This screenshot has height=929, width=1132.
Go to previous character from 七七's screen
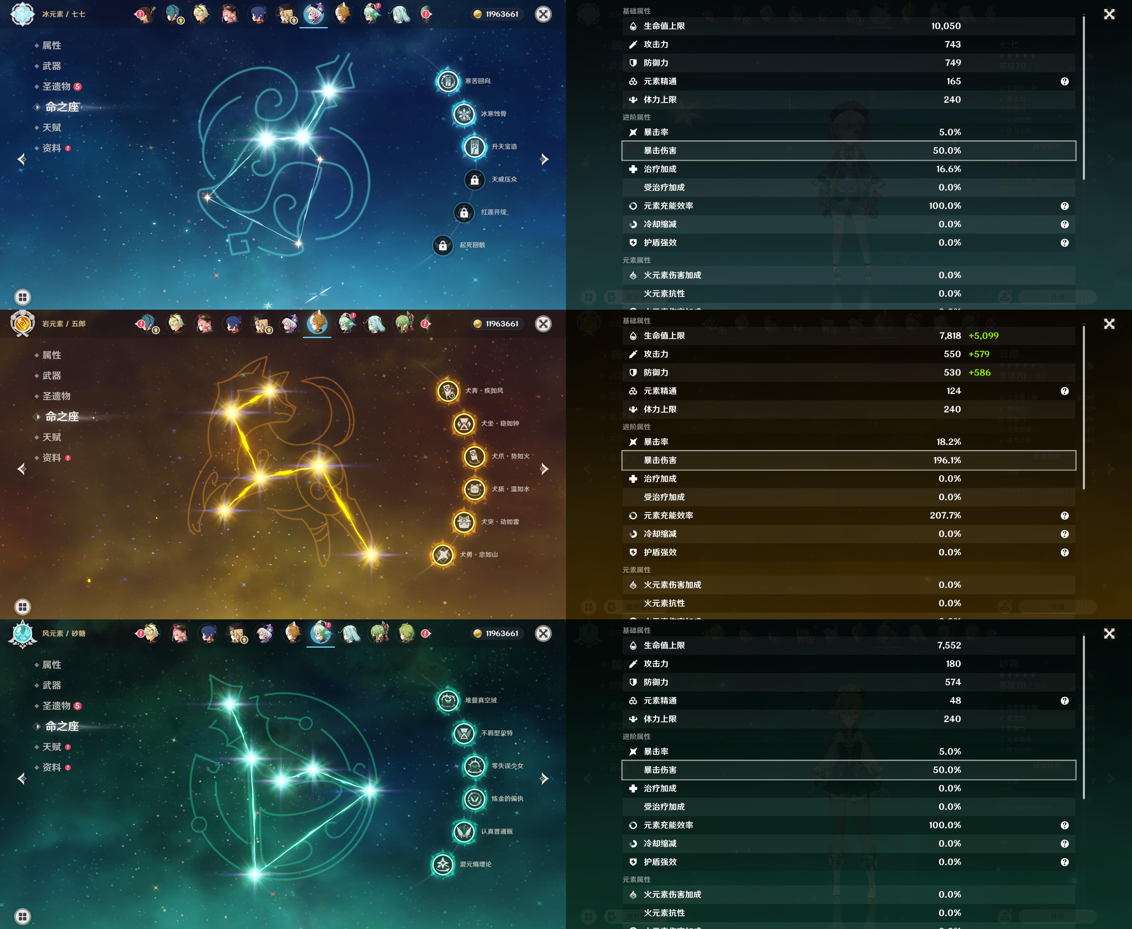[x=22, y=160]
